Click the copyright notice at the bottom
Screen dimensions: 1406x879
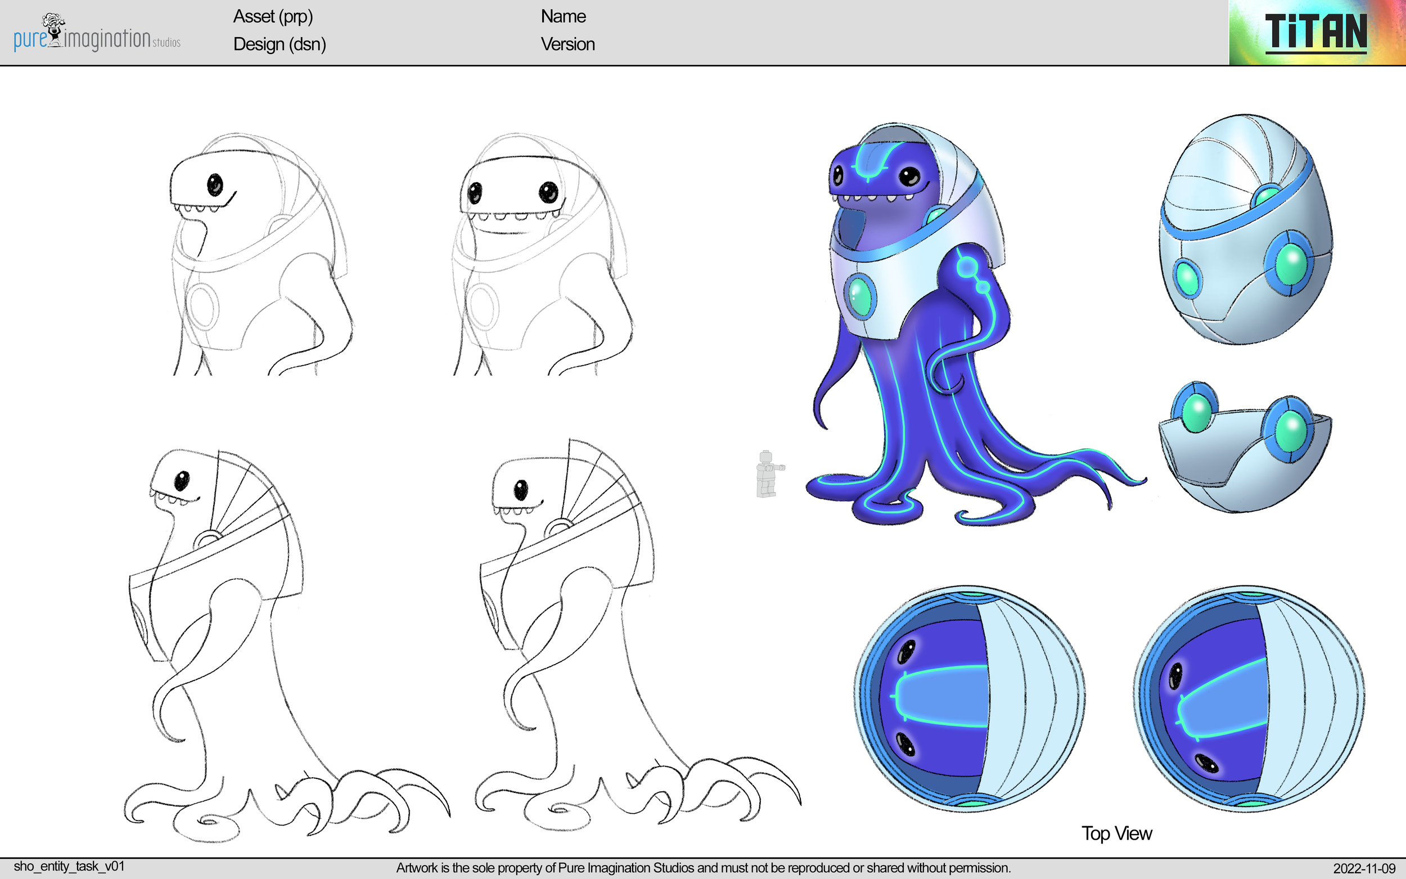pyautogui.click(x=704, y=867)
